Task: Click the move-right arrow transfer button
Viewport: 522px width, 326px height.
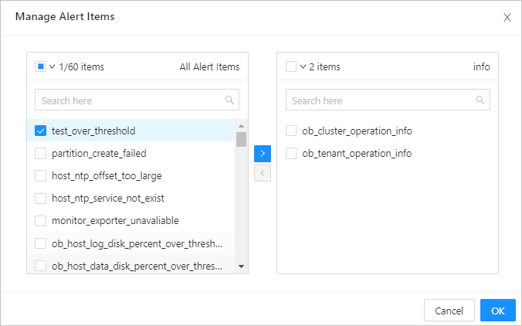Action: pyautogui.click(x=263, y=153)
